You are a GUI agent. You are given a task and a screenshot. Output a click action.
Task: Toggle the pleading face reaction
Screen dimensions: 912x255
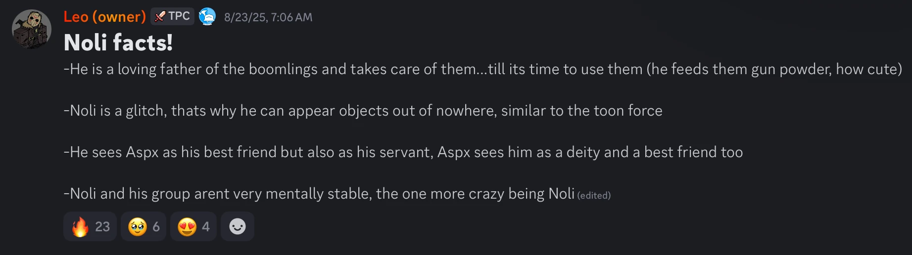click(144, 226)
